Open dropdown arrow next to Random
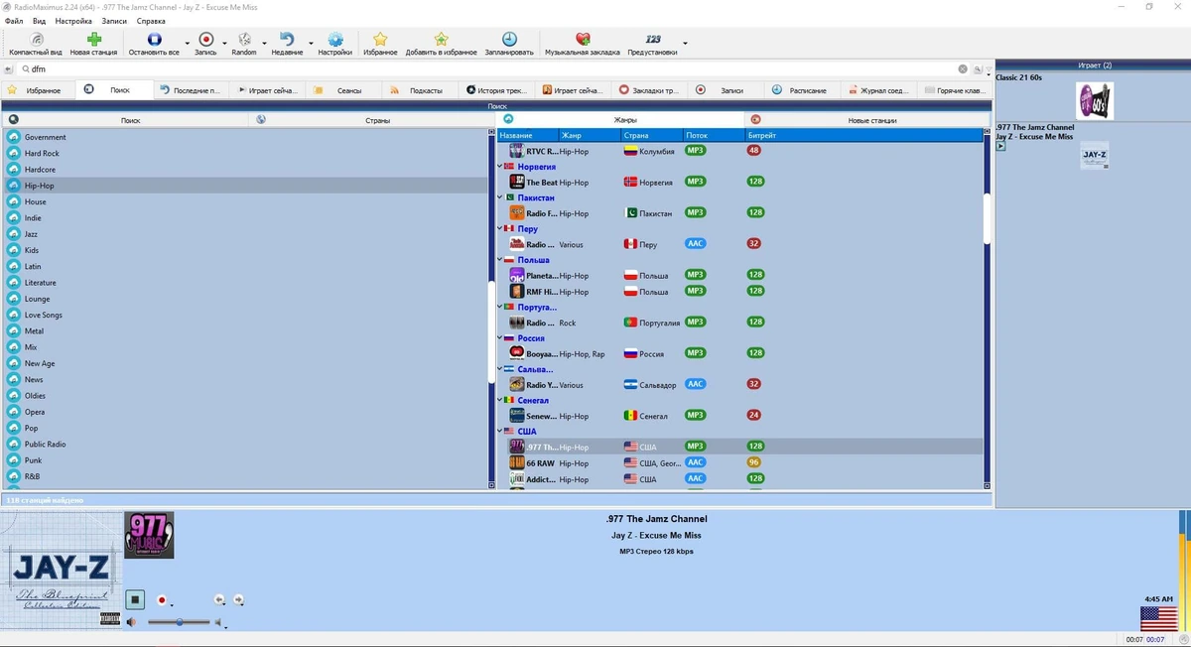The height and width of the screenshot is (647, 1191). click(x=263, y=45)
